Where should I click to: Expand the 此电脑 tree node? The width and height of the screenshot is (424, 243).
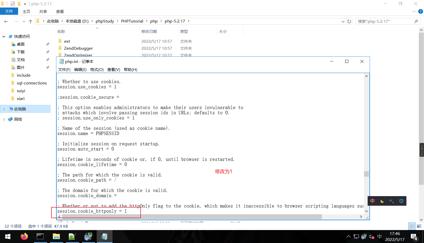(x=4, y=109)
